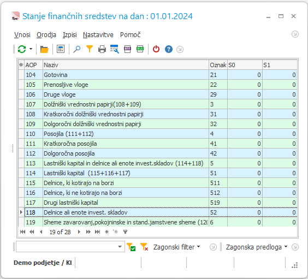Click the green refresh arrows icon
This screenshot has width=308, height=279.
click(22, 49)
